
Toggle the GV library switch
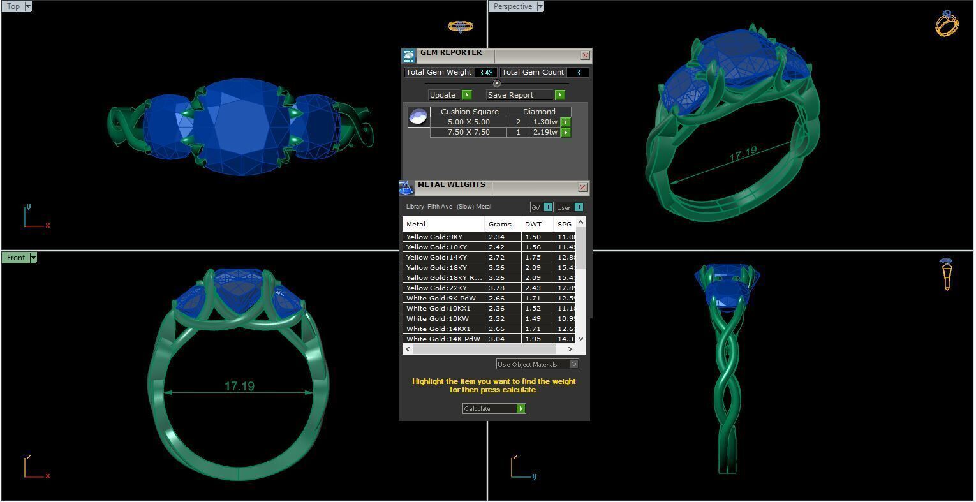coord(542,207)
